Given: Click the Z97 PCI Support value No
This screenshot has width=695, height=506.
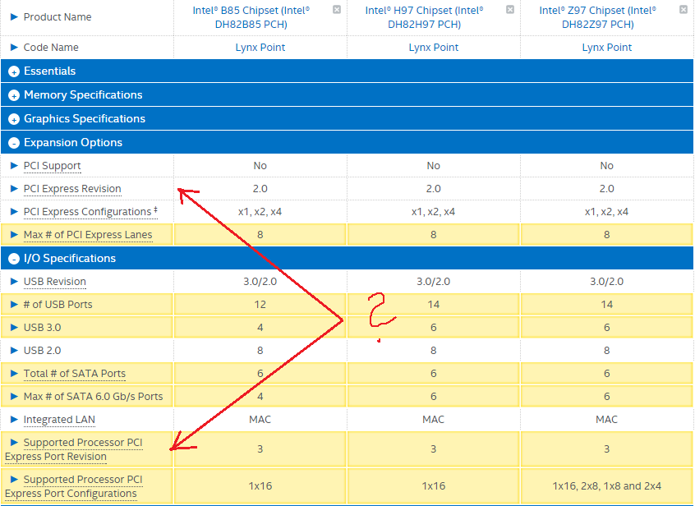Looking at the screenshot, I should pos(607,166).
